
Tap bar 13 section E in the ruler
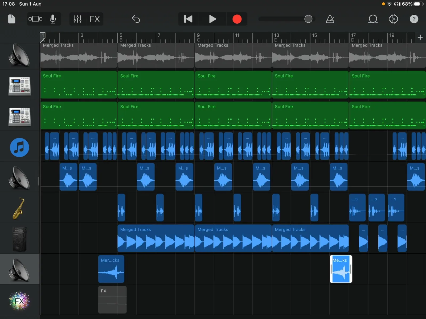276,37
